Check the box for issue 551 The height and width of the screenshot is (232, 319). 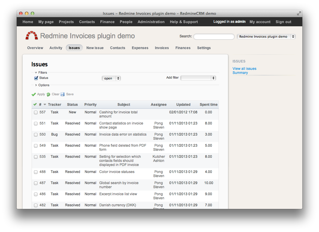coord(36,124)
